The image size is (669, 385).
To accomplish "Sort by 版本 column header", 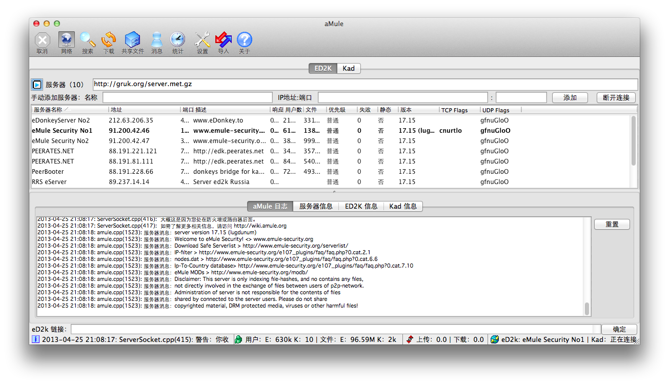I will coord(418,110).
